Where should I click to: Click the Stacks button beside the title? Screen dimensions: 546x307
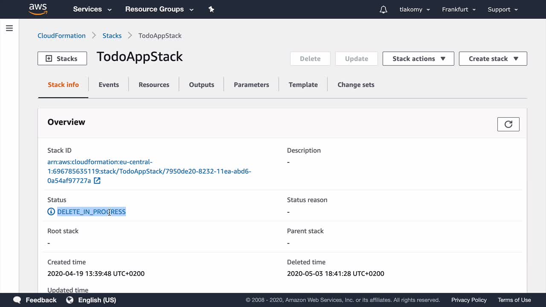[62, 59]
